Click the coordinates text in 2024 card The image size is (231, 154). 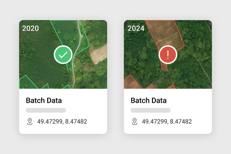point(167,122)
